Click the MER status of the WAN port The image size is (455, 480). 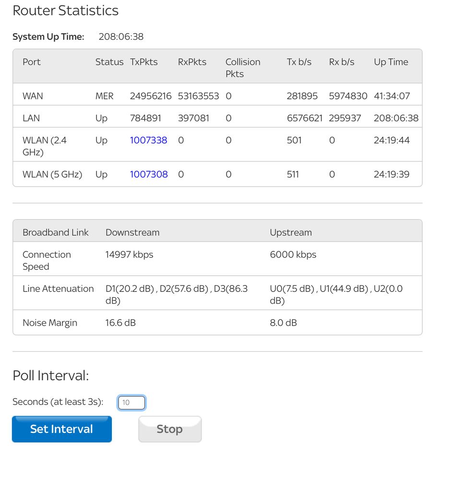pos(104,96)
